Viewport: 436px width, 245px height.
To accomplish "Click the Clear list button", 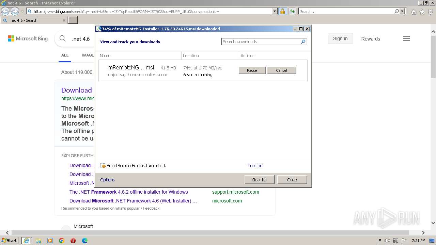I will pos(259,180).
